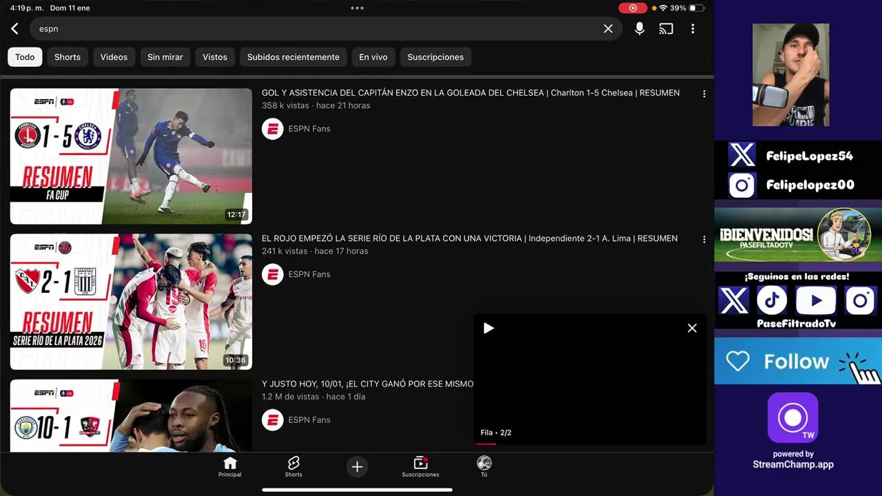The width and height of the screenshot is (882, 496).
Task: Tap the screen recording indicator in status bar
Action: [x=633, y=8]
